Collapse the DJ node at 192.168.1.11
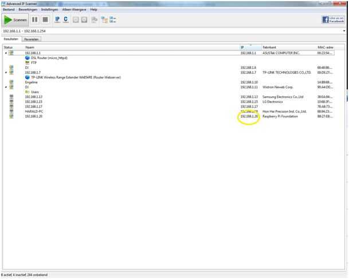This screenshot has height=279, width=349. click(6, 87)
